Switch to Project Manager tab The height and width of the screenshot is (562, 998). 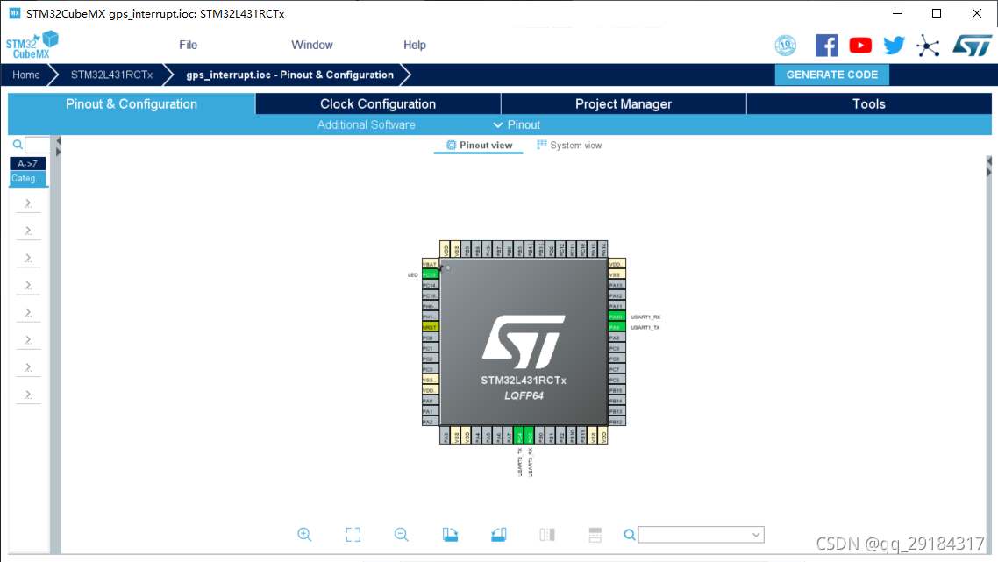click(624, 103)
